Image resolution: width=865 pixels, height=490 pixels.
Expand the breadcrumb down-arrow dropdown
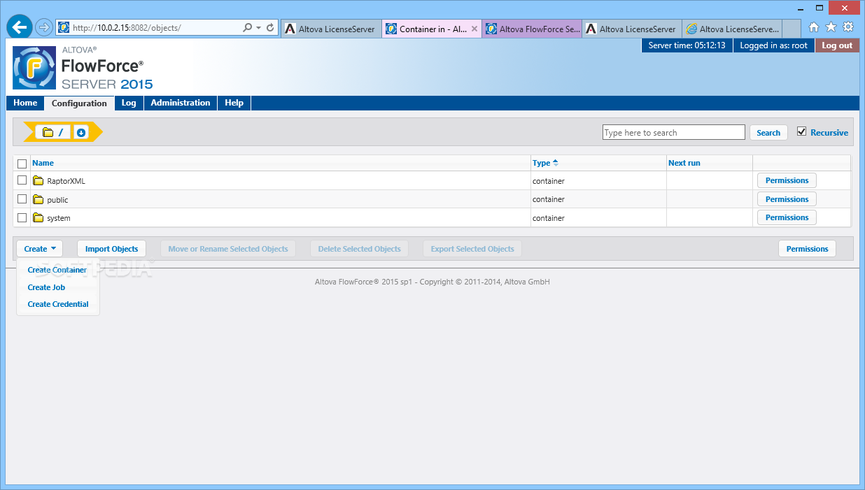click(x=81, y=132)
